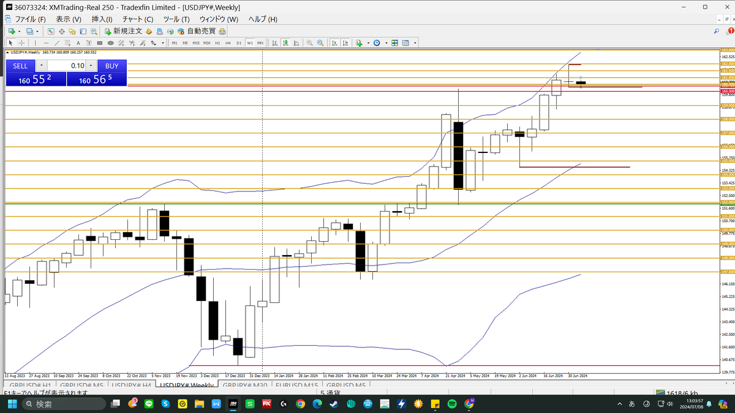
Task: Toggle chart auto scroll
Action: point(334,43)
